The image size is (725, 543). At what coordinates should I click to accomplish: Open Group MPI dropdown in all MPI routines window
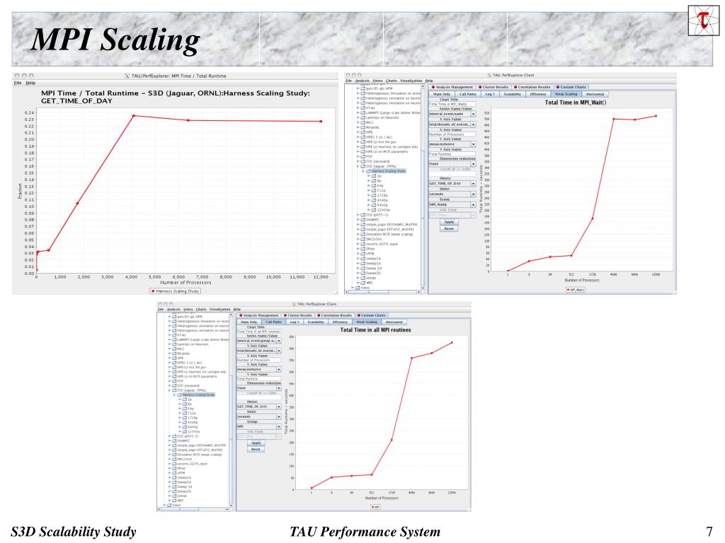pos(259,426)
